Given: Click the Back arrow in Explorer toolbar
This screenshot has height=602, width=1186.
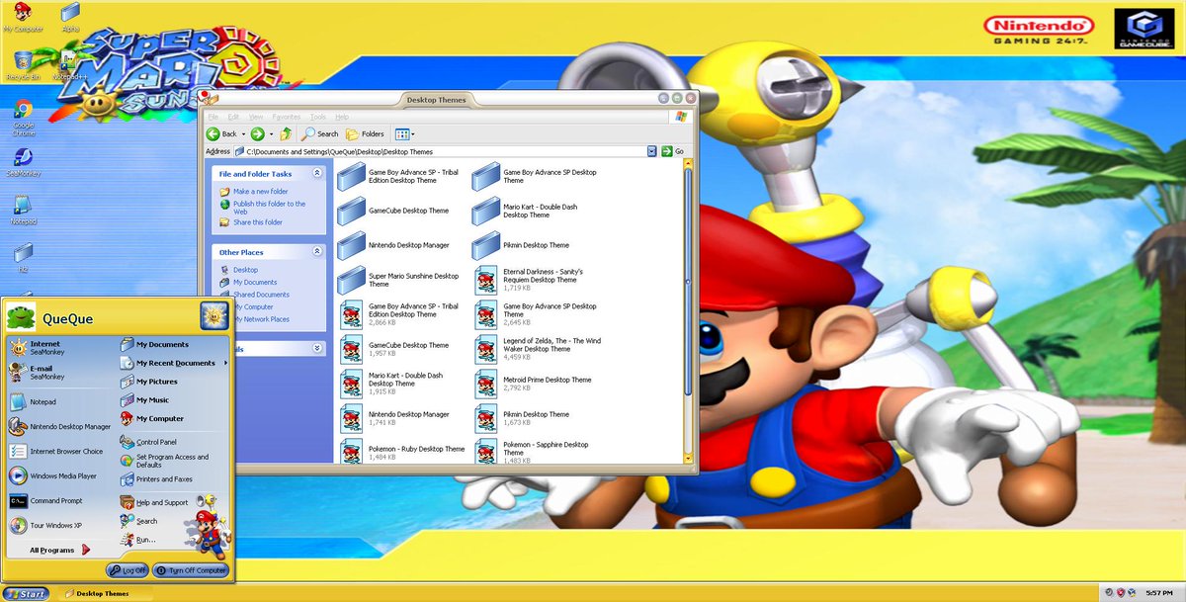Looking at the screenshot, I should pos(222,133).
